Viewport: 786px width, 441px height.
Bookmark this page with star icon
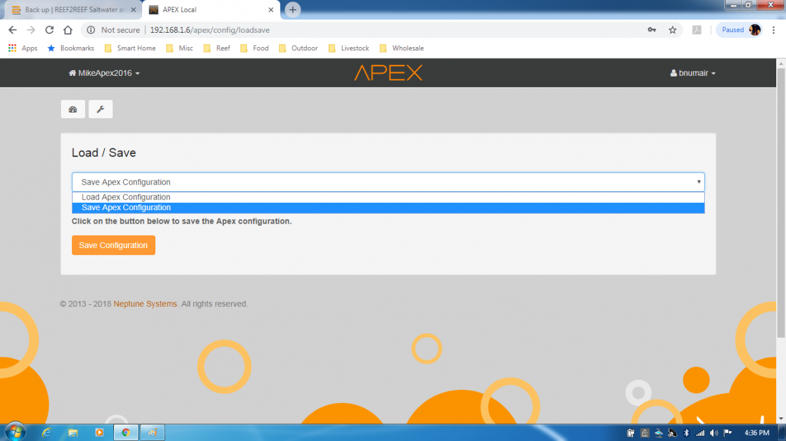pyautogui.click(x=672, y=30)
